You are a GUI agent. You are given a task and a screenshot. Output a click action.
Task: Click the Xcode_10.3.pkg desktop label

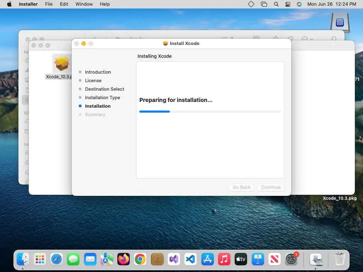tap(340, 198)
